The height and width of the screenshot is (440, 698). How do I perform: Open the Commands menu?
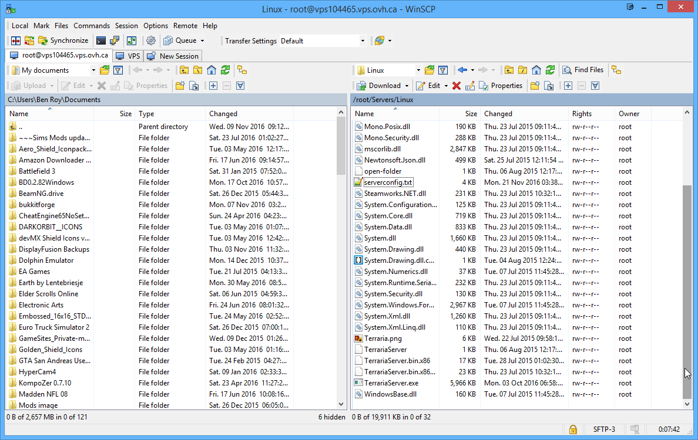pos(92,26)
